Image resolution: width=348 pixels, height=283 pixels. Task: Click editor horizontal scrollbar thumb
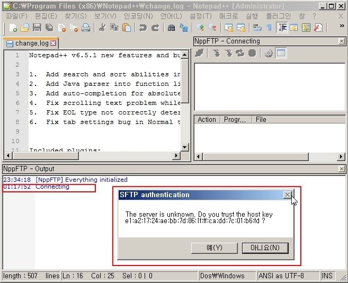tap(46, 155)
